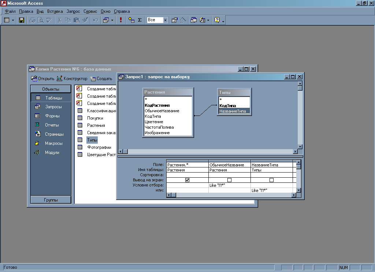Screen dimensions: 375x272
Task: Select Отчеты in the objects sidebar
Action: tap(51, 125)
